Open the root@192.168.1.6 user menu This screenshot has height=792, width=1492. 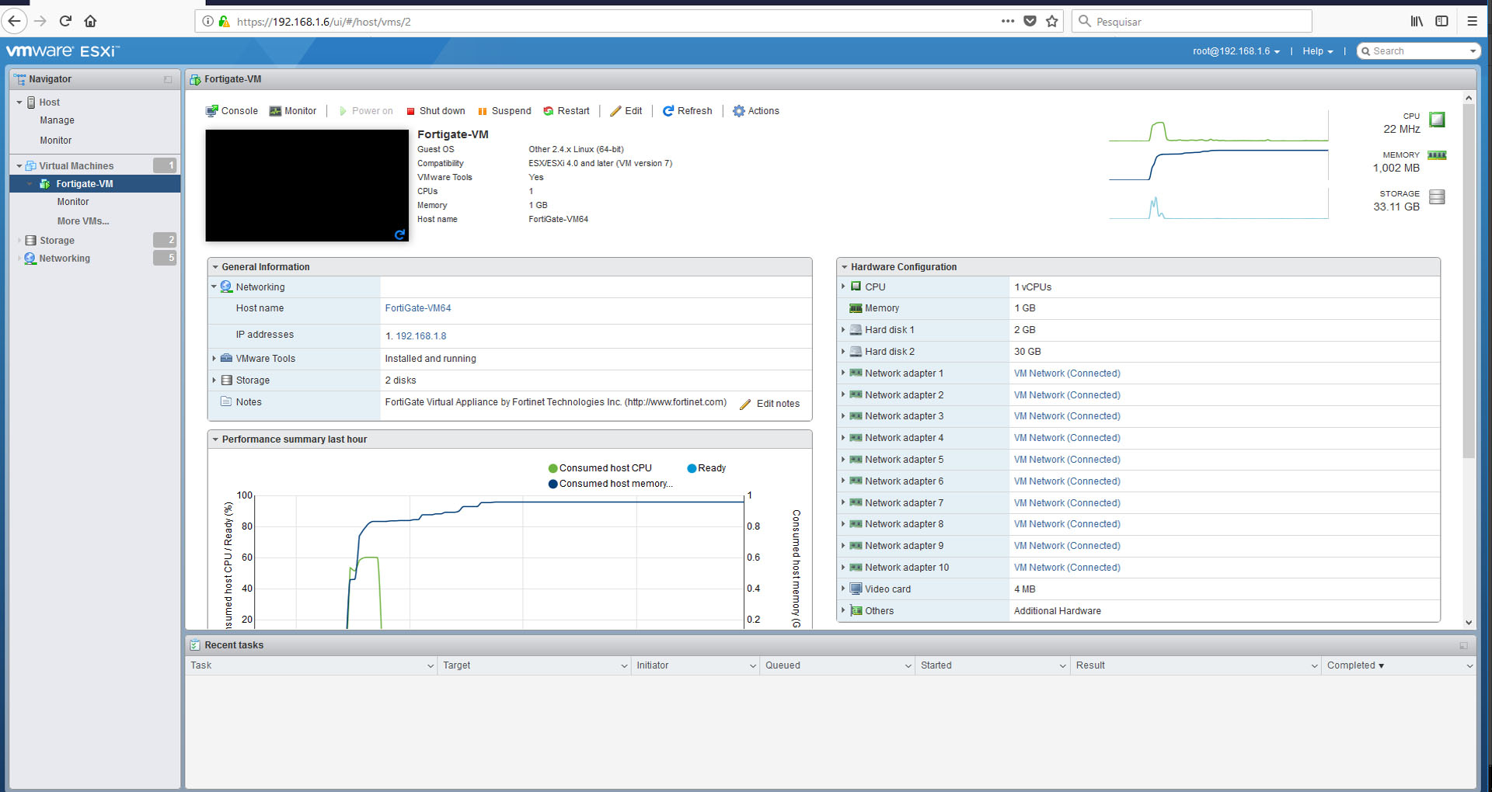1236,51
